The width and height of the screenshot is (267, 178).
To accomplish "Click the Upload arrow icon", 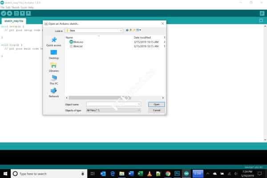I will pos(9,13).
